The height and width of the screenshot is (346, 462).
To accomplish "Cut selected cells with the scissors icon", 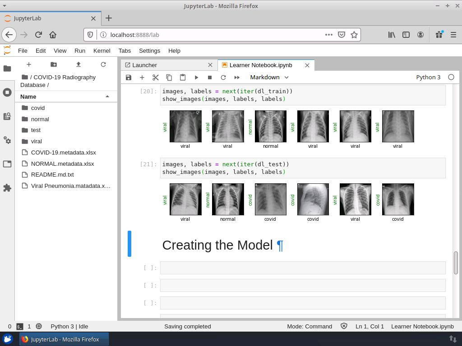I will click(x=156, y=77).
